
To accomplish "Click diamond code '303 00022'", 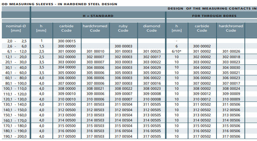I will click(152, 62).
